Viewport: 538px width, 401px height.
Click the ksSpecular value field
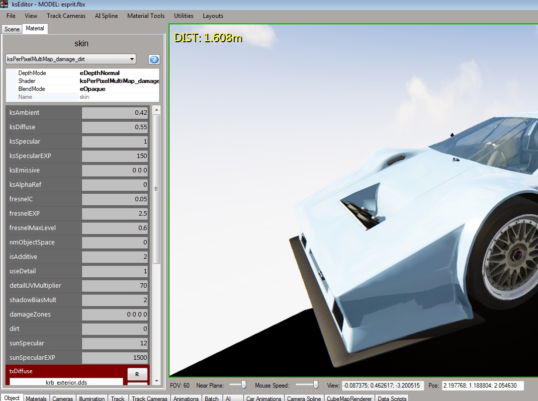[x=115, y=141]
